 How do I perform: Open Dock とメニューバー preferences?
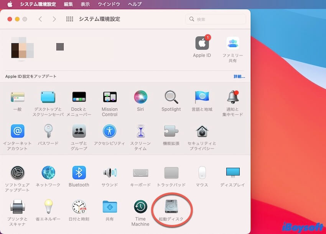(x=79, y=97)
